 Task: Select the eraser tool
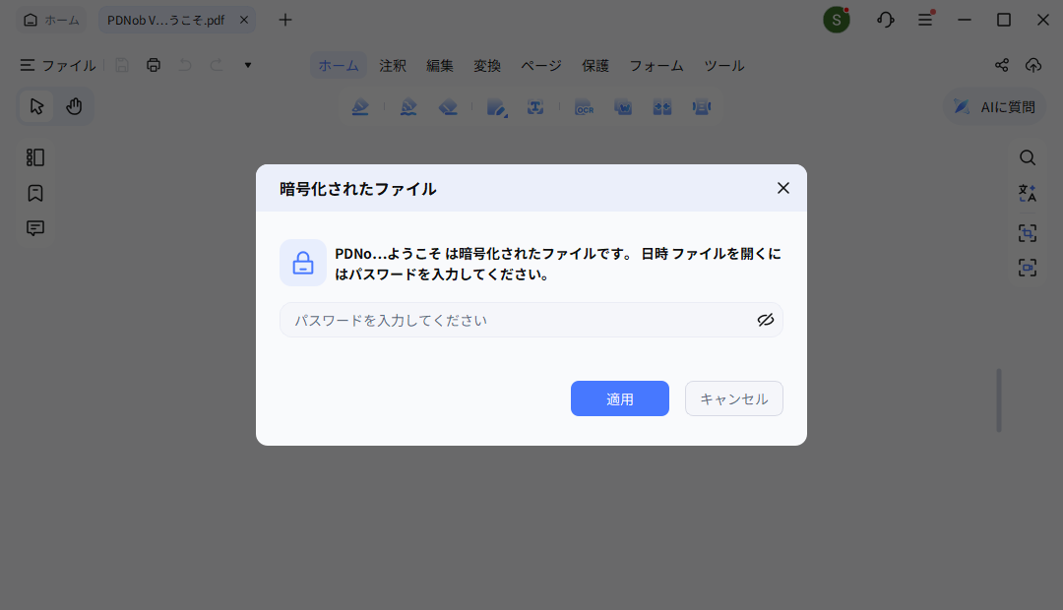[448, 107]
